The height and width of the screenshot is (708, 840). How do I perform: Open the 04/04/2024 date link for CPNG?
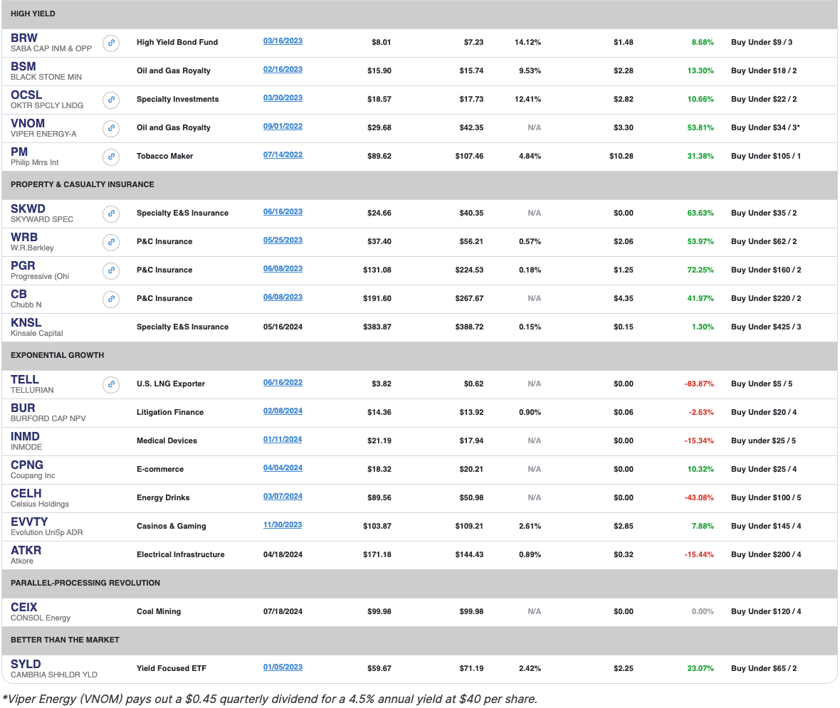[x=283, y=467]
